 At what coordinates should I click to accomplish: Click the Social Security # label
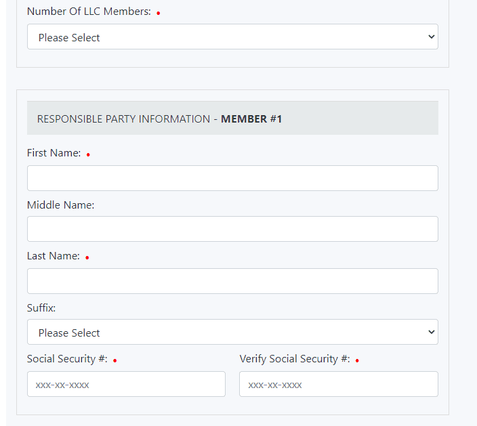click(67, 359)
